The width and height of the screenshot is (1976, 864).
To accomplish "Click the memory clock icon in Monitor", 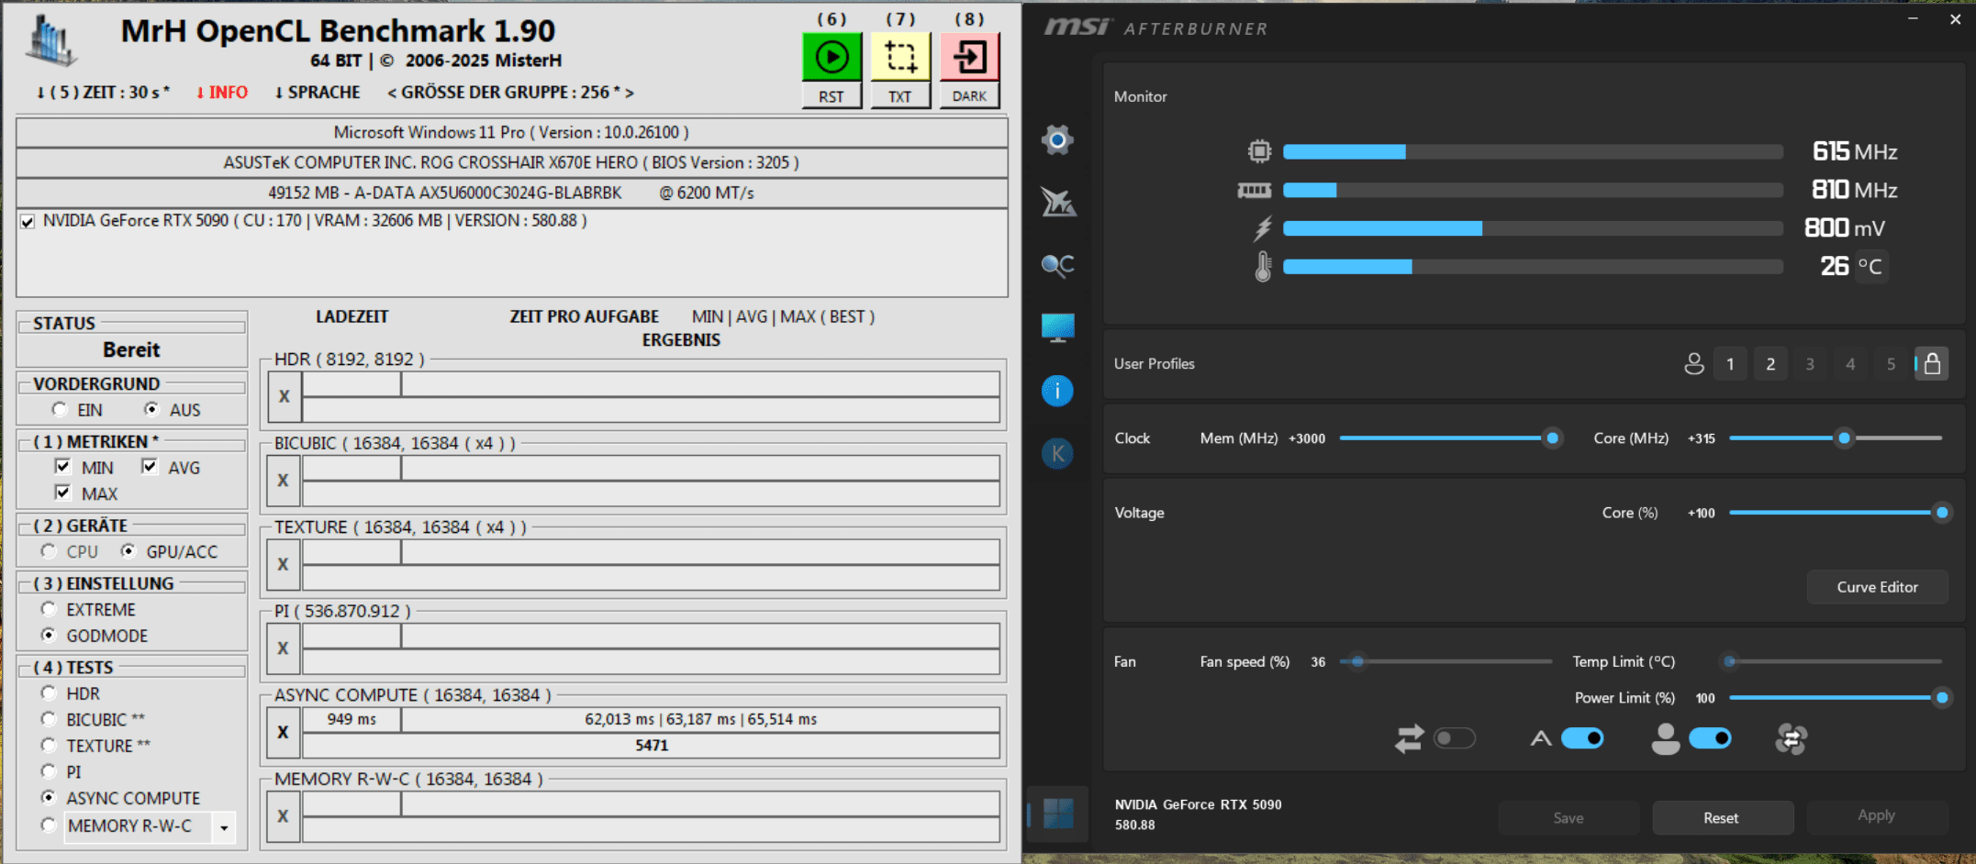I will coord(1255,190).
